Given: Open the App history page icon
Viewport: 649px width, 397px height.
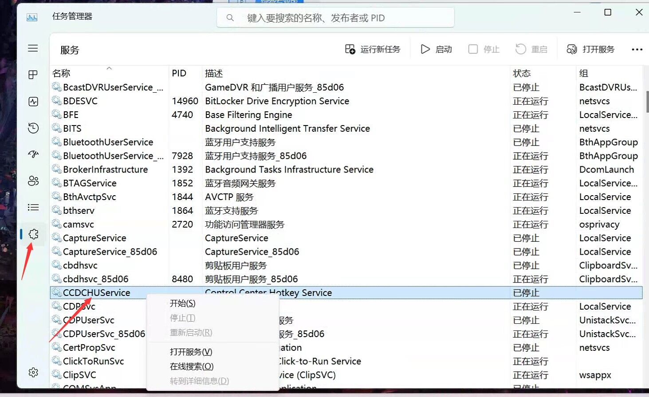Looking at the screenshot, I should (x=32, y=128).
